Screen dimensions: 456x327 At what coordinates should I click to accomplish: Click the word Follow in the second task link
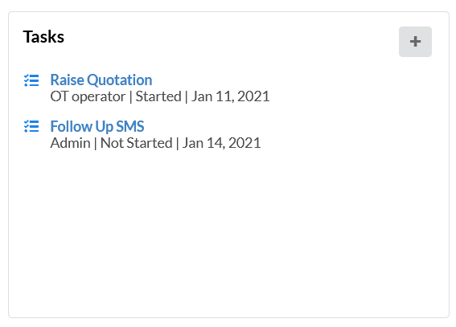(x=72, y=126)
